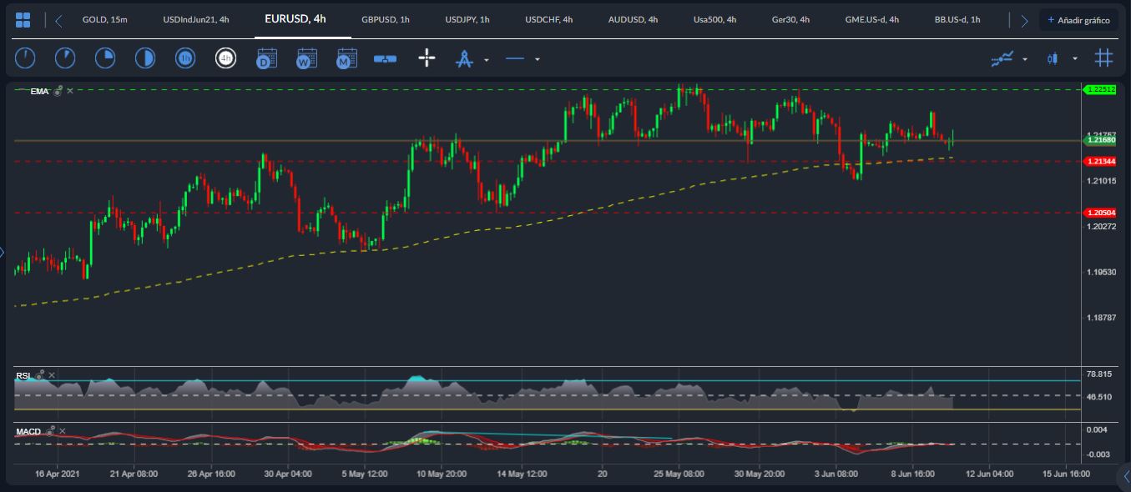Expand the indicators dropdown arrow
This screenshot has height=492, width=1131.
pos(1025,59)
